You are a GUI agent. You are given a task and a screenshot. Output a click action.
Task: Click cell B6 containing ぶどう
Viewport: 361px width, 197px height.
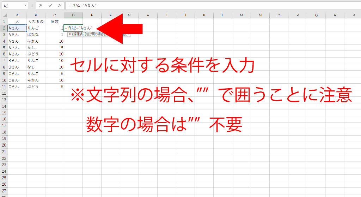36,54
